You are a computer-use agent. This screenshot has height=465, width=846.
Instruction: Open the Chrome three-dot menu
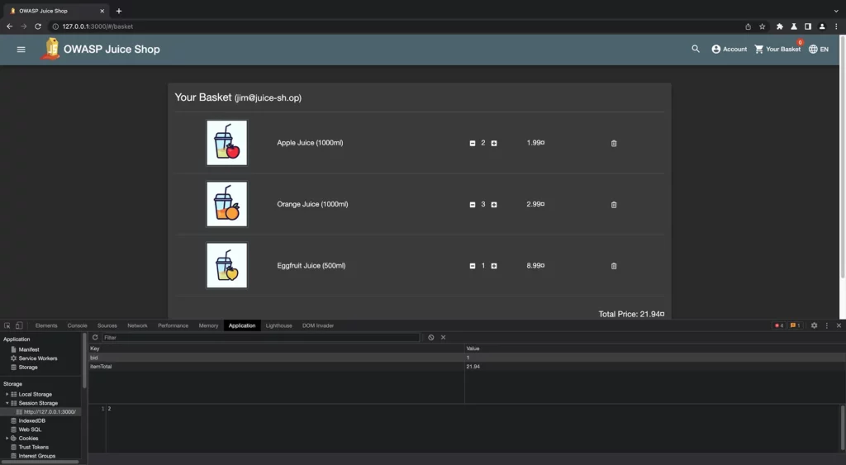(x=836, y=26)
